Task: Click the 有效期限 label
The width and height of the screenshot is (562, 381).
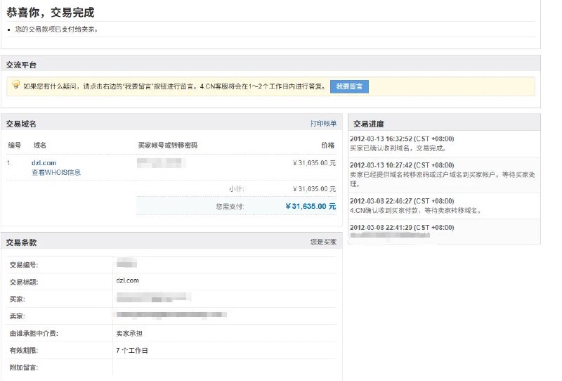Action: point(24,351)
